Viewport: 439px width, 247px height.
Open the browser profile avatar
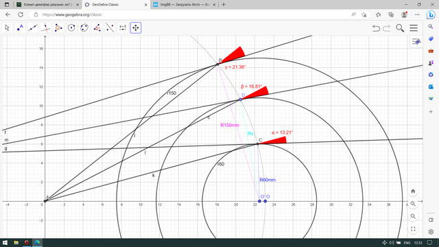pyautogui.click(x=404, y=14)
